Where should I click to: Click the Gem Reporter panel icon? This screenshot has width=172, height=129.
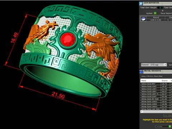pyautogui.click(x=141, y=4)
